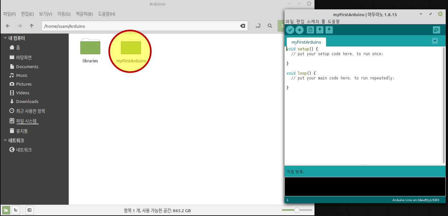Viewport: 448px width, 216px height.
Task: Go back with the left arrow button
Action: (8, 26)
